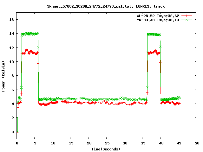The height and width of the screenshot is (152, 203).
Task: Click the legend entry YR-33.48 Tsys:38.13
Action: pos(158,20)
